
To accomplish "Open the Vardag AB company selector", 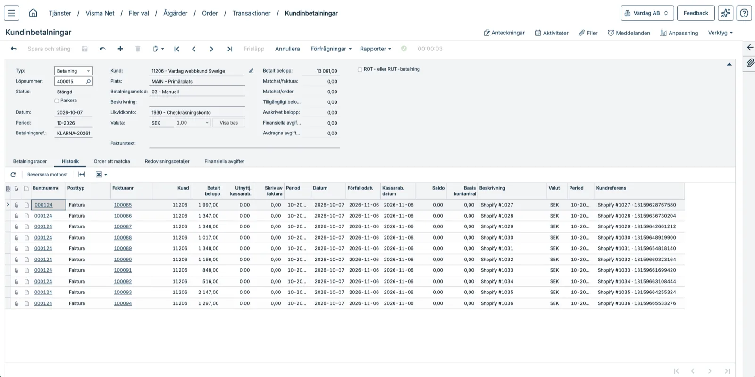I will [647, 13].
